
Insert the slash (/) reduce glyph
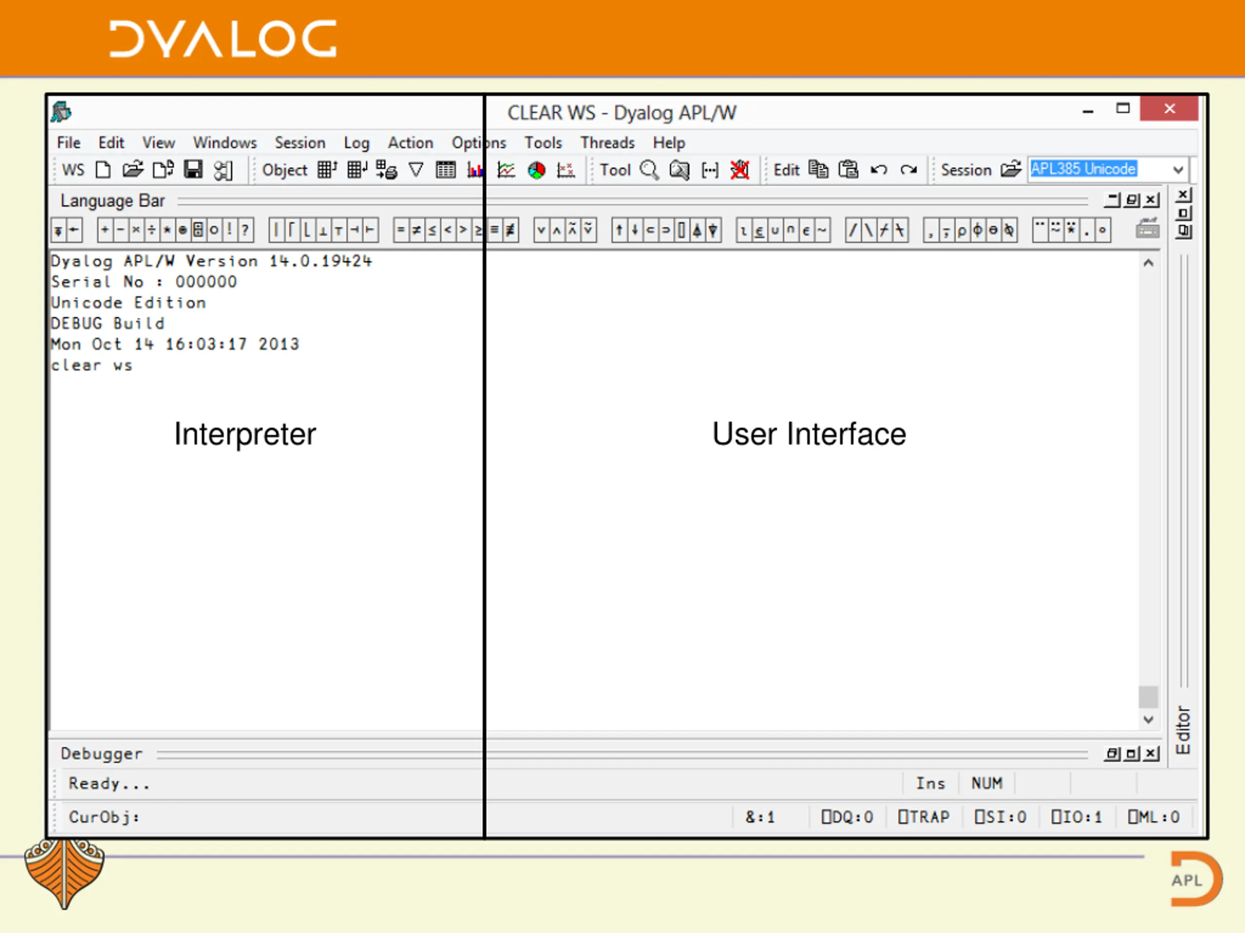tap(854, 230)
